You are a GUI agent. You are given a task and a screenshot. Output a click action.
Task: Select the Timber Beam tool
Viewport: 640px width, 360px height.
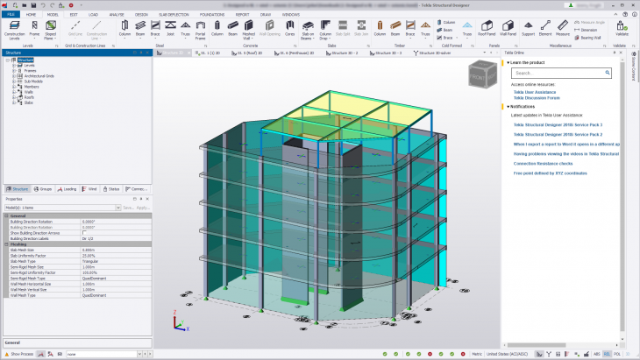(395, 29)
